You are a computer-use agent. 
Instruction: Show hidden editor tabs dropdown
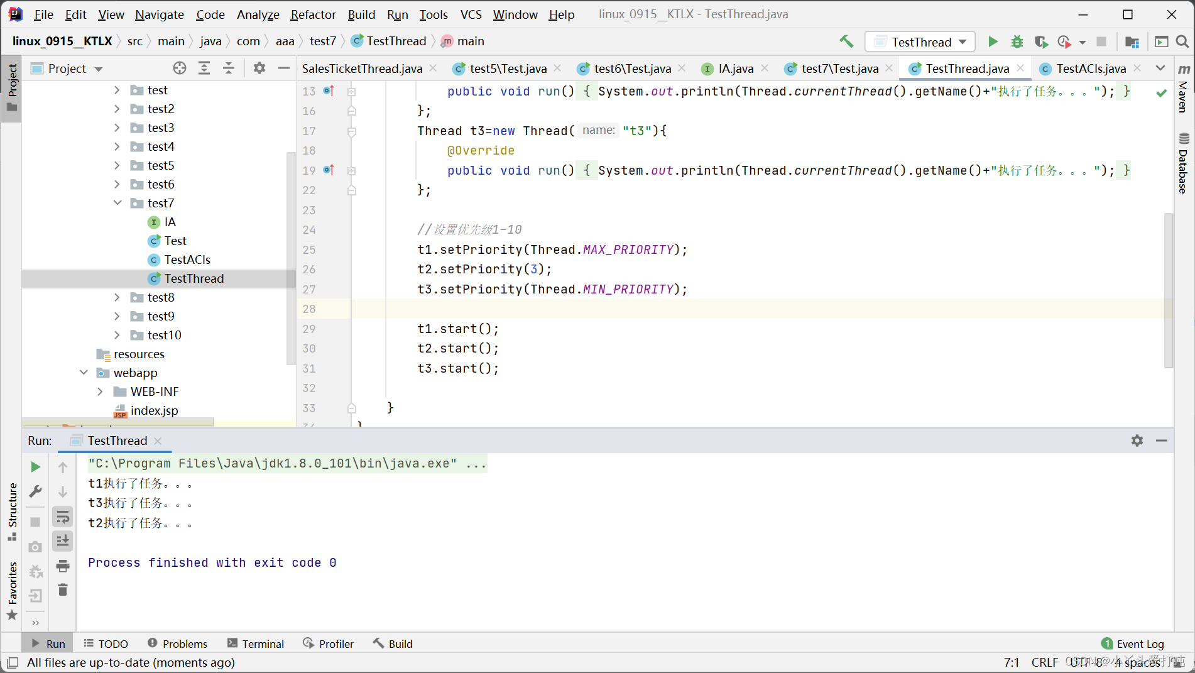tap(1160, 68)
